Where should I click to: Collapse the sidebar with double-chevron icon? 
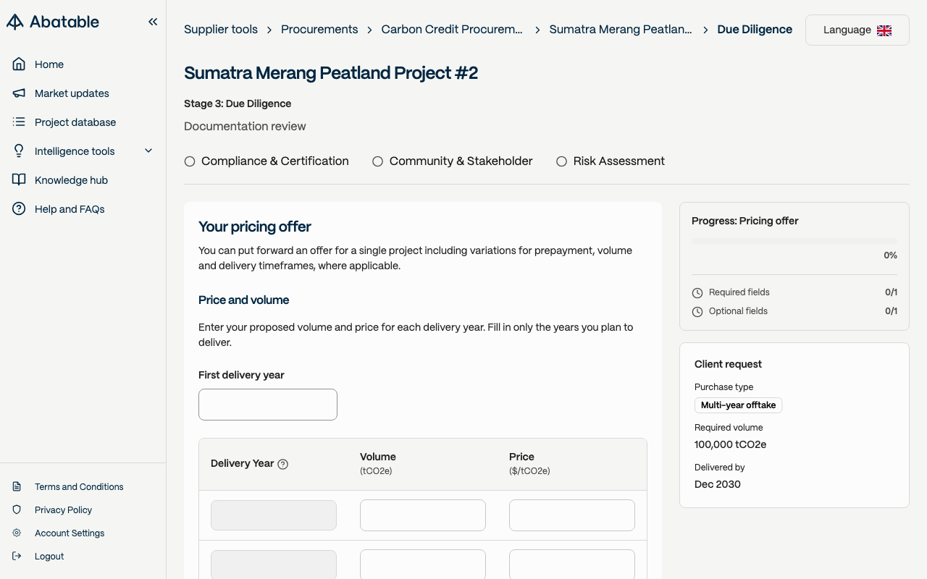point(153,22)
